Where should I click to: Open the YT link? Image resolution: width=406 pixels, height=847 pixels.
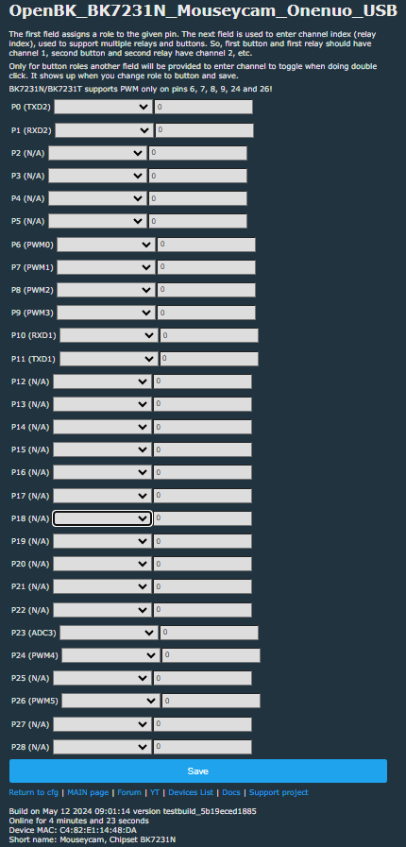(x=155, y=792)
